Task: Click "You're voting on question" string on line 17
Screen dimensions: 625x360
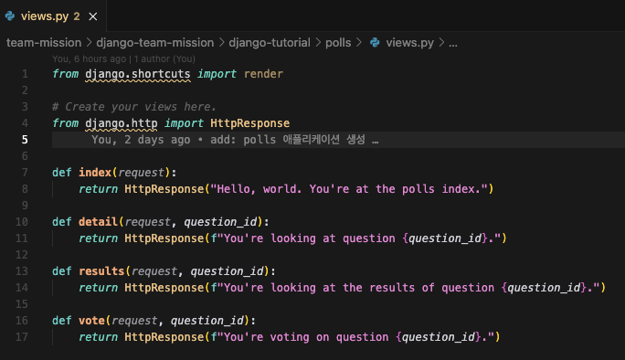Action: (306, 337)
